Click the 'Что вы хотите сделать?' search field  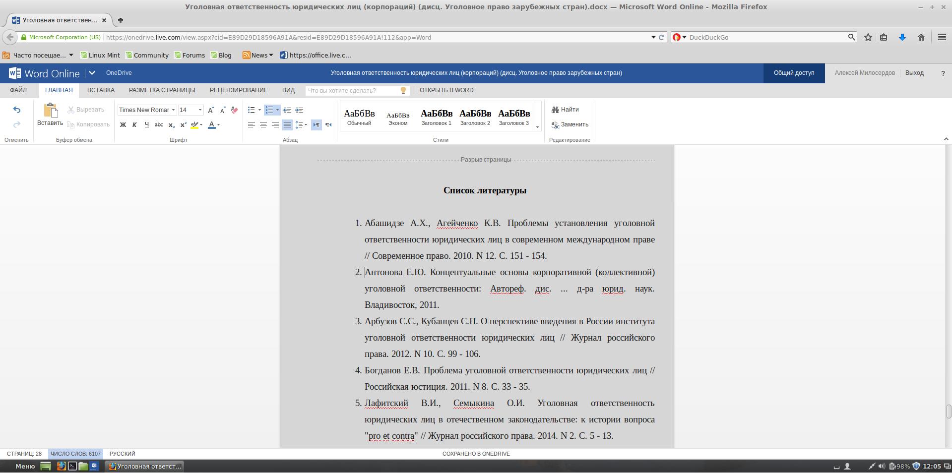tap(352, 90)
